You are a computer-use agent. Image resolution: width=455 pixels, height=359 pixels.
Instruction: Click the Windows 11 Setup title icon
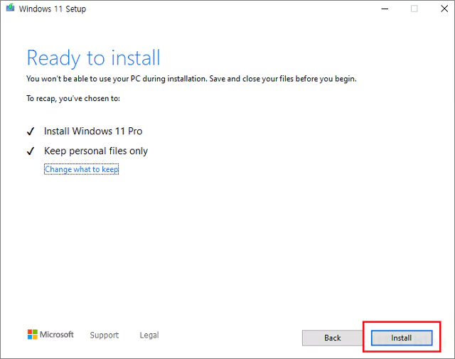(x=10, y=8)
